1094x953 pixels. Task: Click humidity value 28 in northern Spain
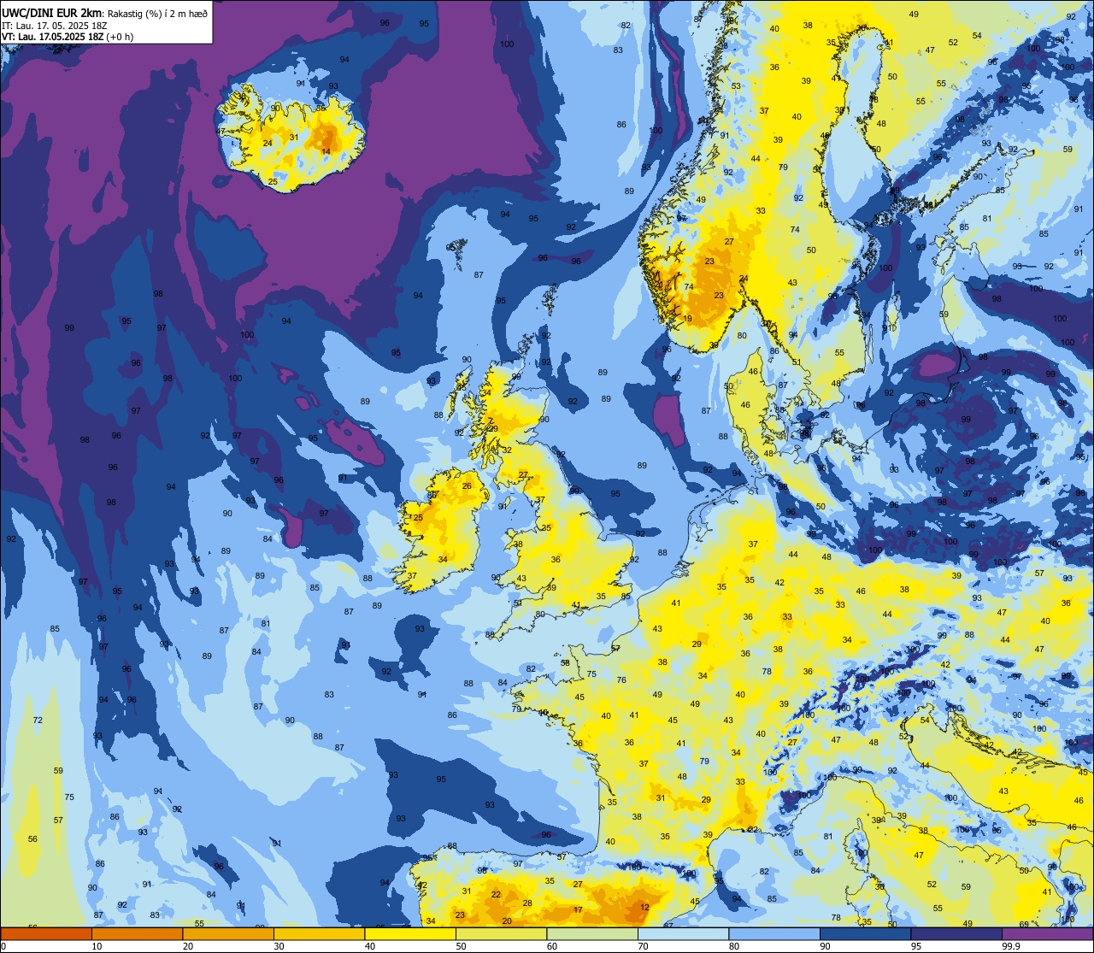coord(527,903)
